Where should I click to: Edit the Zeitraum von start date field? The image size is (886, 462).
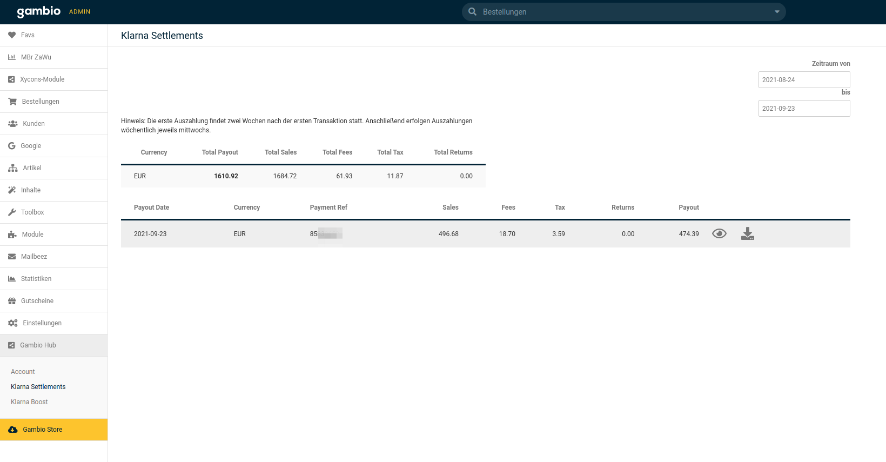click(x=804, y=80)
